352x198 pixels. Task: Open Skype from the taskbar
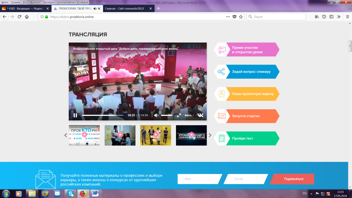point(70,194)
